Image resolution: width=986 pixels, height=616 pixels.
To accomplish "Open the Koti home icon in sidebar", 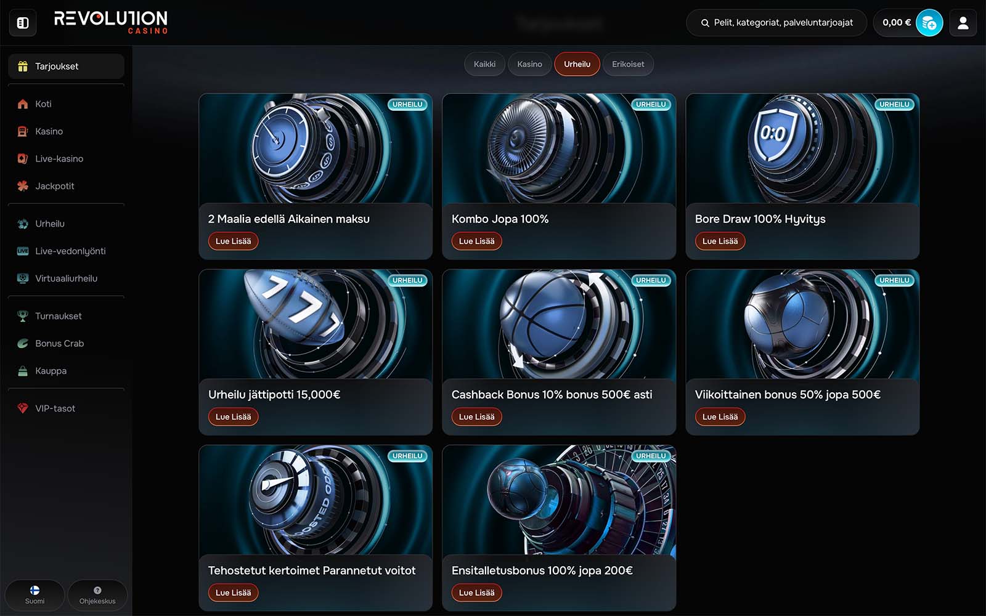I will point(23,104).
